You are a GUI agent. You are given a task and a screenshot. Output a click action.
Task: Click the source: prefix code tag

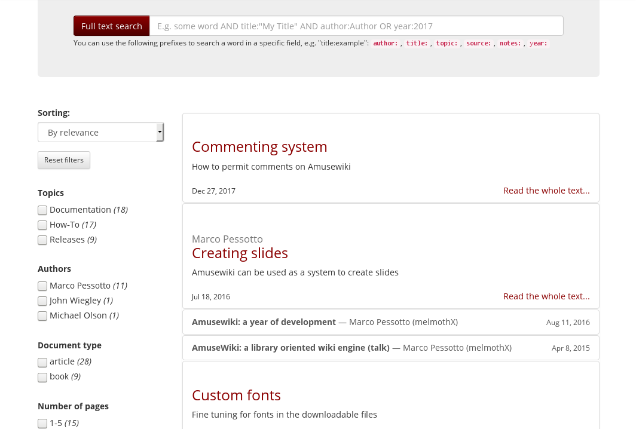479,43
